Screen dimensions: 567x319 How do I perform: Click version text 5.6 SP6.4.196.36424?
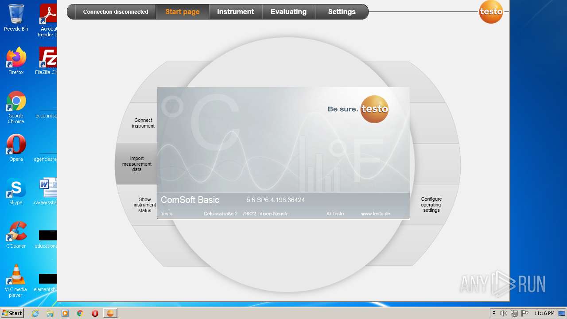[x=276, y=200]
